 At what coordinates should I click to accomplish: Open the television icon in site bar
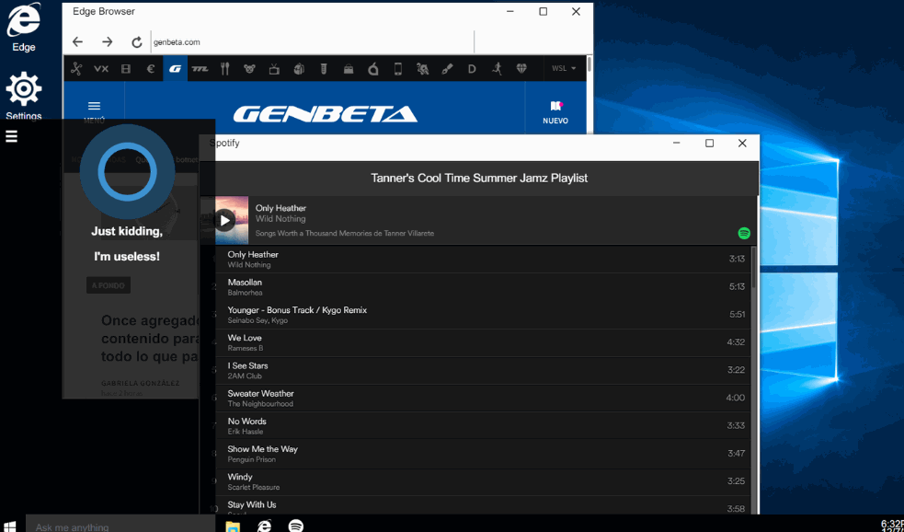click(x=274, y=69)
